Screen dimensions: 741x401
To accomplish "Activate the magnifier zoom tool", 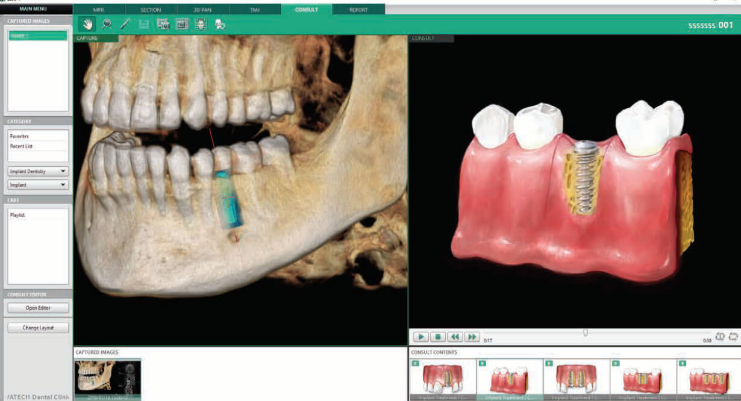I will click(107, 24).
